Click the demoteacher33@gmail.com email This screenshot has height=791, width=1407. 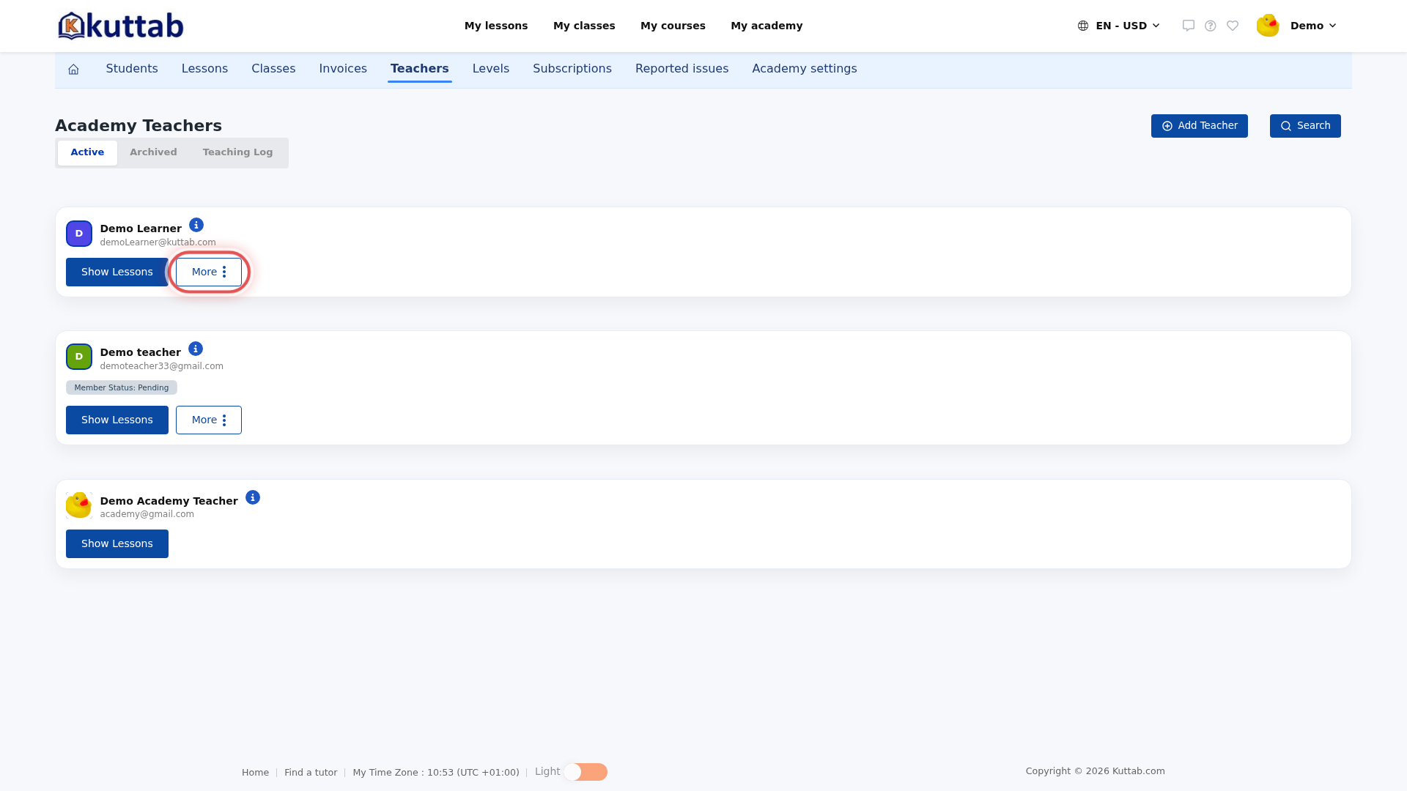[162, 366]
